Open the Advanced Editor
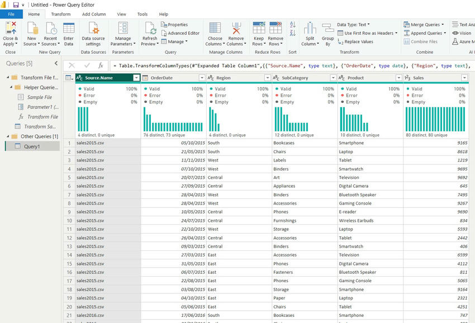This screenshot has height=323, width=475. point(180,33)
